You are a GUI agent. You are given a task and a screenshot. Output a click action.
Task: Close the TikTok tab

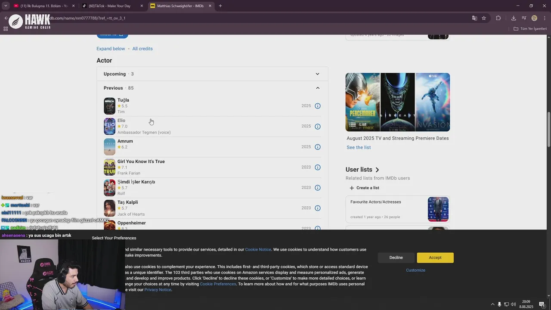[142, 6]
